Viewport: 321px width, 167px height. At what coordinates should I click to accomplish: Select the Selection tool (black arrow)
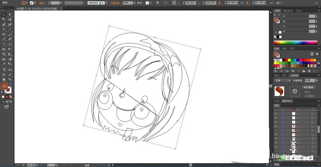tap(4, 14)
